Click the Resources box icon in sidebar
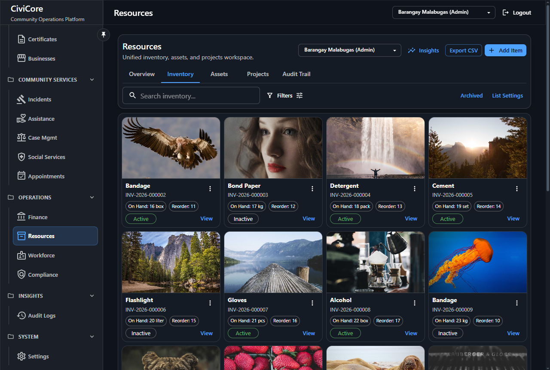The width and height of the screenshot is (550, 370). click(21, 236)
